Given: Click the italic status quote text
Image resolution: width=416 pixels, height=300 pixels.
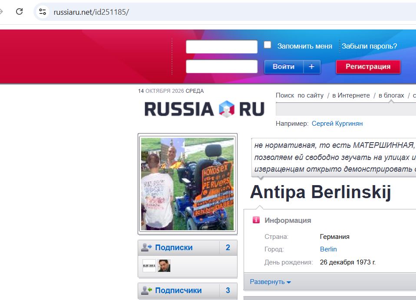Looking at the screenshot, I should (335, 157).
